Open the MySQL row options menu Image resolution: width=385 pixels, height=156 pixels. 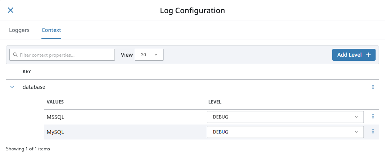pos(373,132)
